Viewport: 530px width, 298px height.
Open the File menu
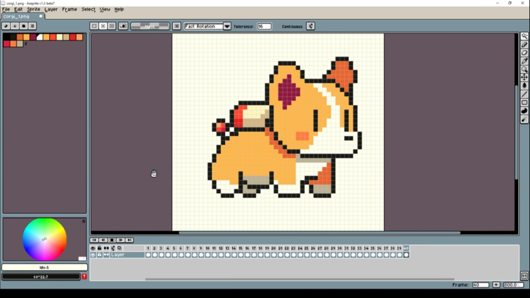click(6, 9)
